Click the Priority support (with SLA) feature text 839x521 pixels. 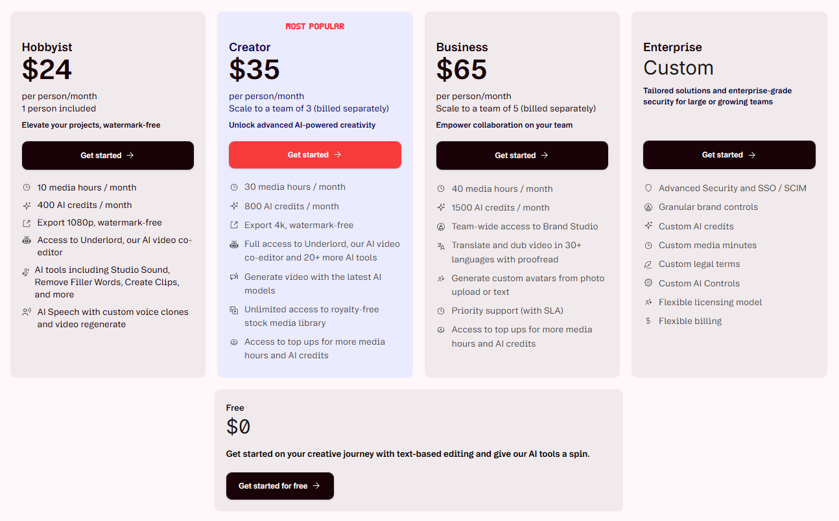[x=508, y=310]
